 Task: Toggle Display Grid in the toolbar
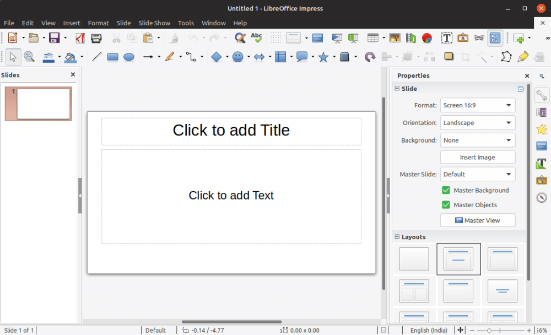(x=274, y=37)
